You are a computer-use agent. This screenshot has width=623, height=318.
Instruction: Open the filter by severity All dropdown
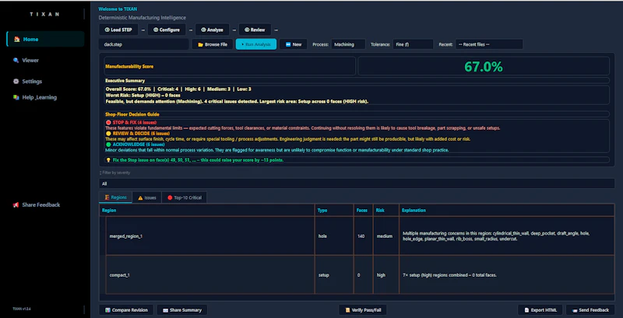pos(357,183)
